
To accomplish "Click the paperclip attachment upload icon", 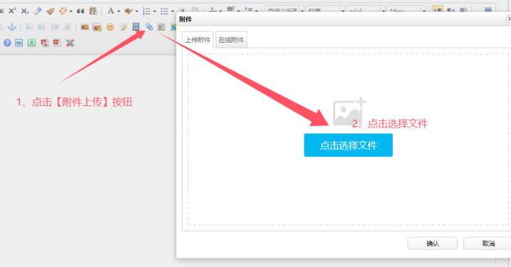I will [x=149, y=27].
